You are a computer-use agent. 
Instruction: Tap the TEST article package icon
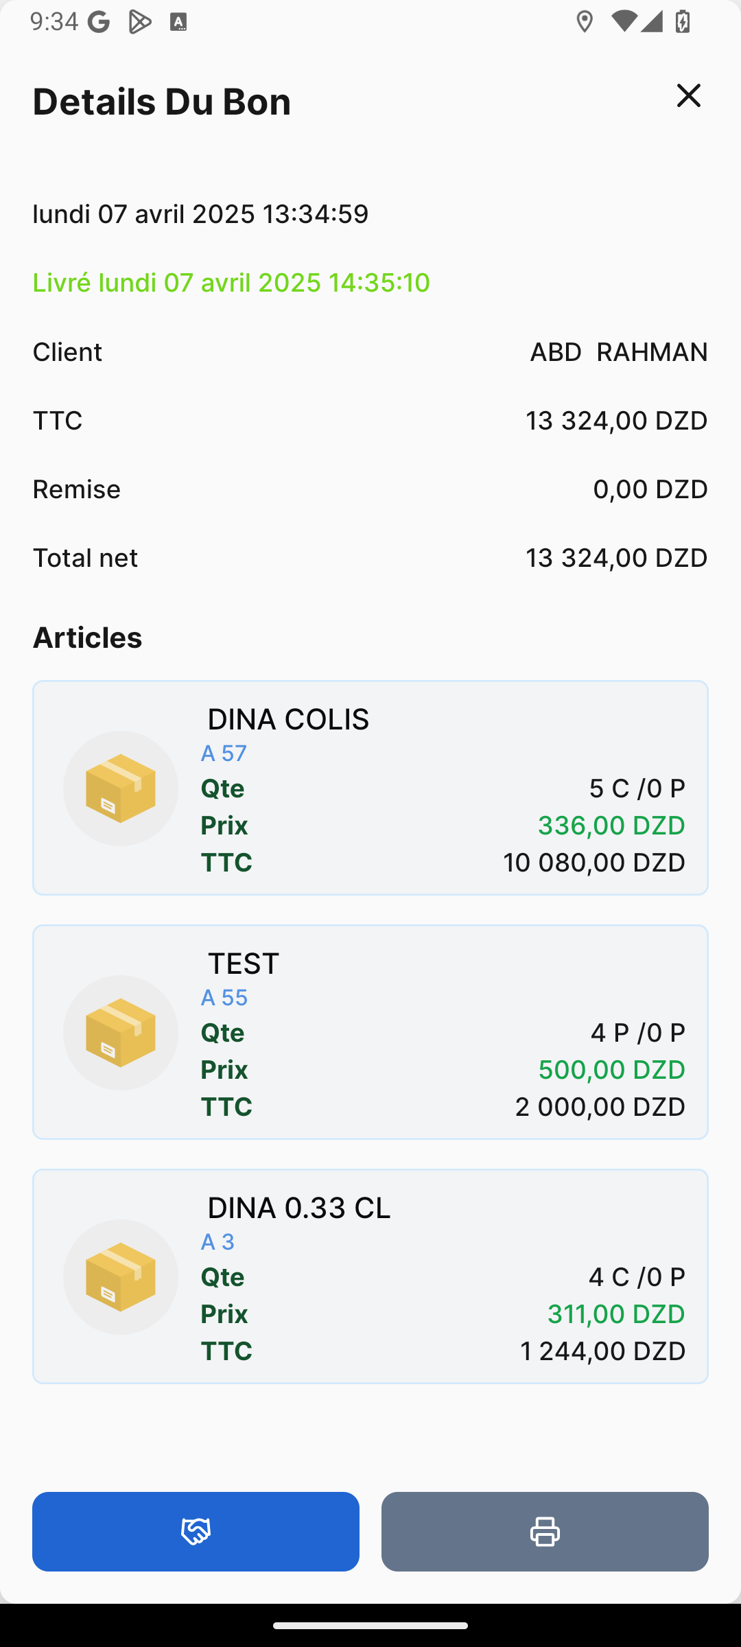121,1033
